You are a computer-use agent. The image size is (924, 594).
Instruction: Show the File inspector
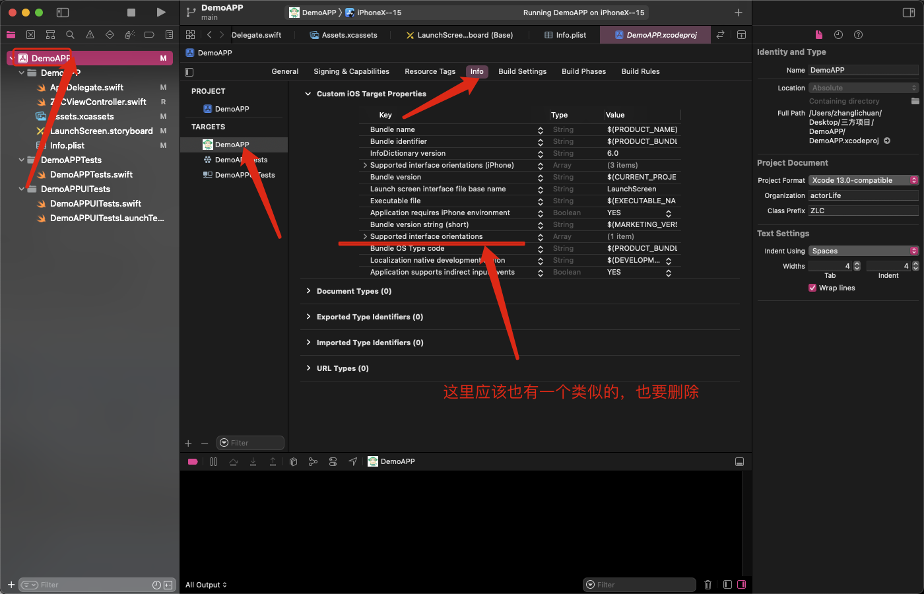tap(818, 35)
